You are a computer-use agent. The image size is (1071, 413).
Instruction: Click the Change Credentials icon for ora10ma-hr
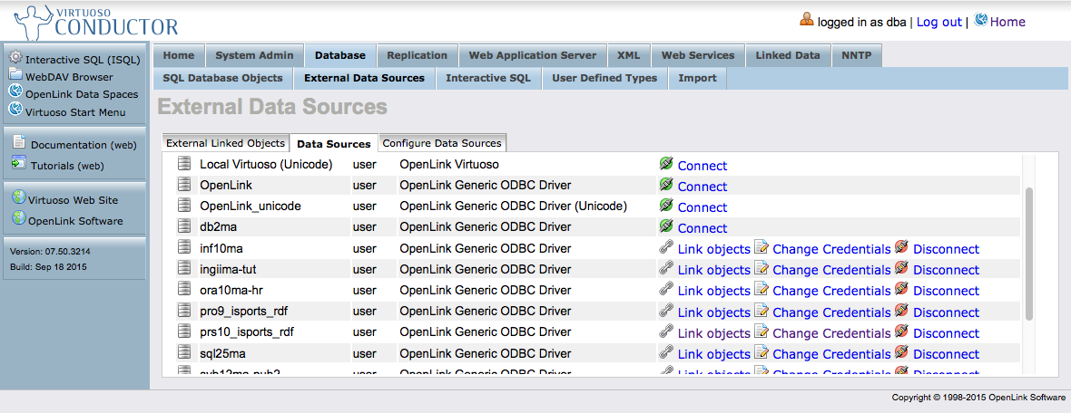[x=761, y=289]
